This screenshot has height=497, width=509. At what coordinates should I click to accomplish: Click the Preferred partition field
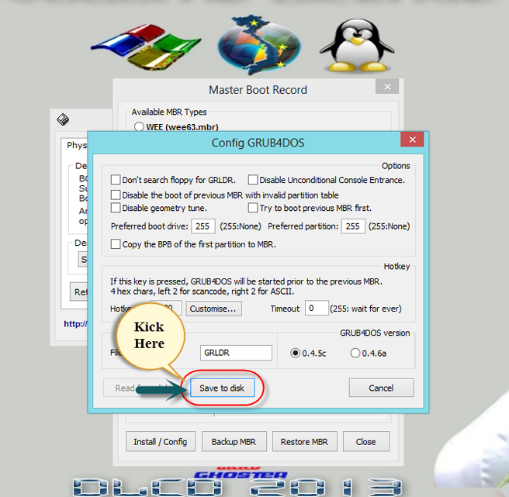pos(353,226)
